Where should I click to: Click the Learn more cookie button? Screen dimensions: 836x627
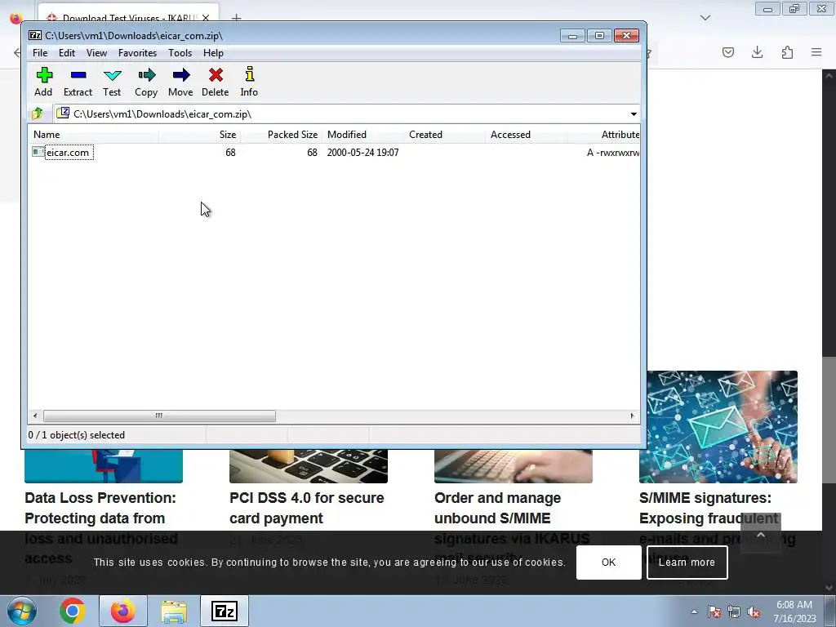pyautogui.click(x=687, y=562)
